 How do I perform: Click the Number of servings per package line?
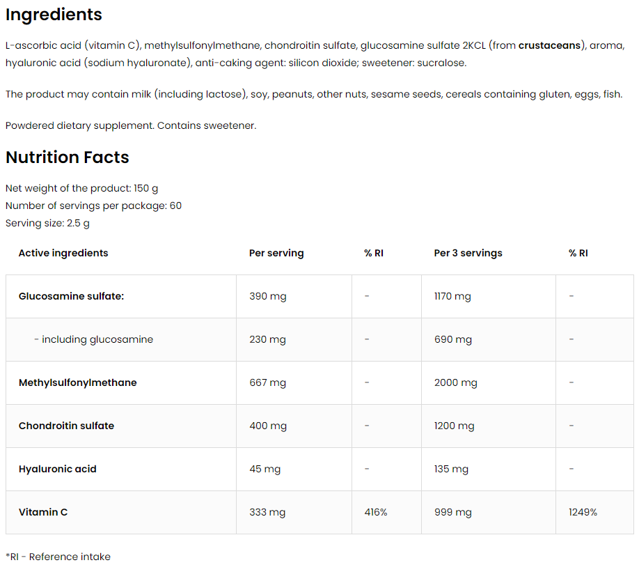tap(93, 206)
